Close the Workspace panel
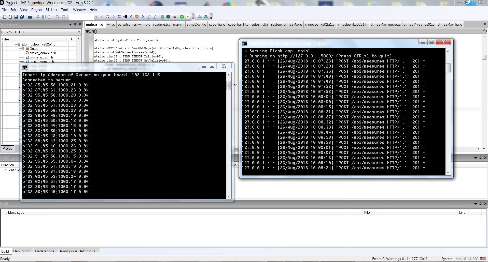 tap(80, 24)
